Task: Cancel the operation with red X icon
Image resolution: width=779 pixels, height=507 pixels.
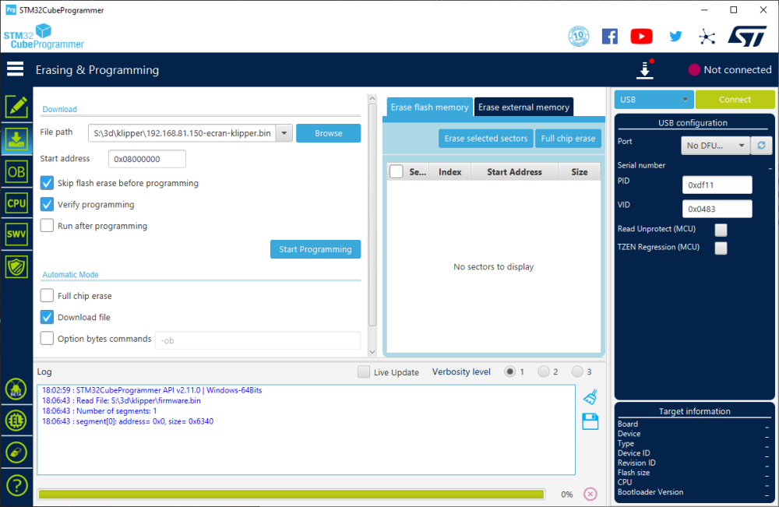Action: coord(590,494)
